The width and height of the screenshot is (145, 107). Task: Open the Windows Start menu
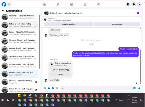coord(3,100)
